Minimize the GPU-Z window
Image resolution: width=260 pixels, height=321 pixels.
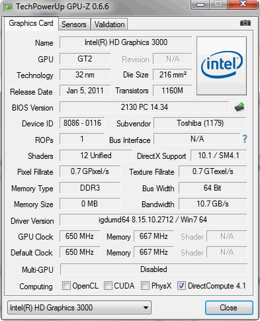pyautogui.click(x=200, y=5)
